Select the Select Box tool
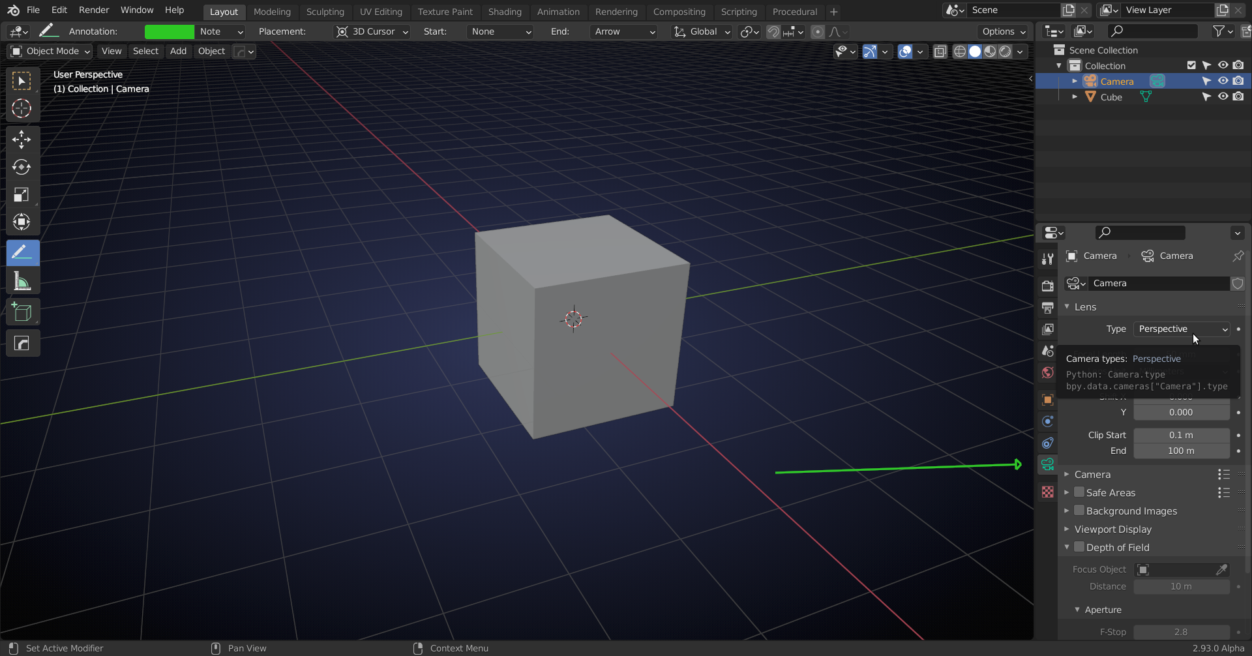This screenshot has width=1252, height=656. (22, 81)
